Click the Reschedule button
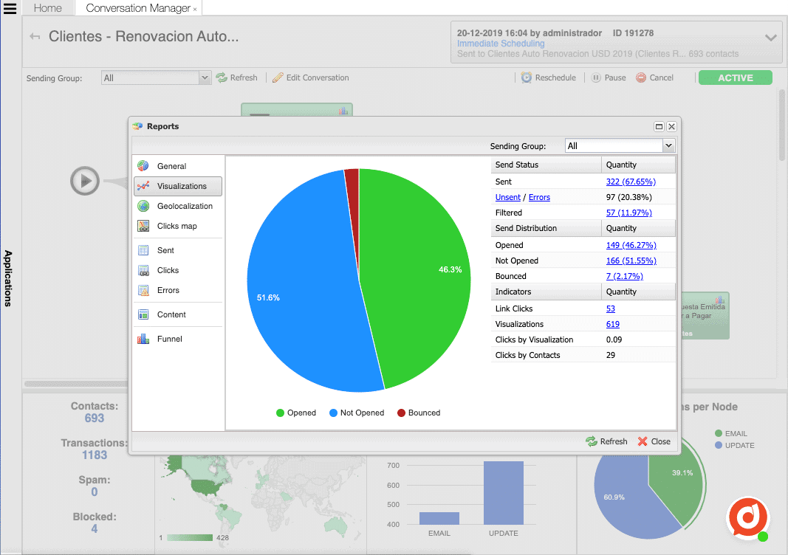This screenshot has width=788, height=555. 549,77
